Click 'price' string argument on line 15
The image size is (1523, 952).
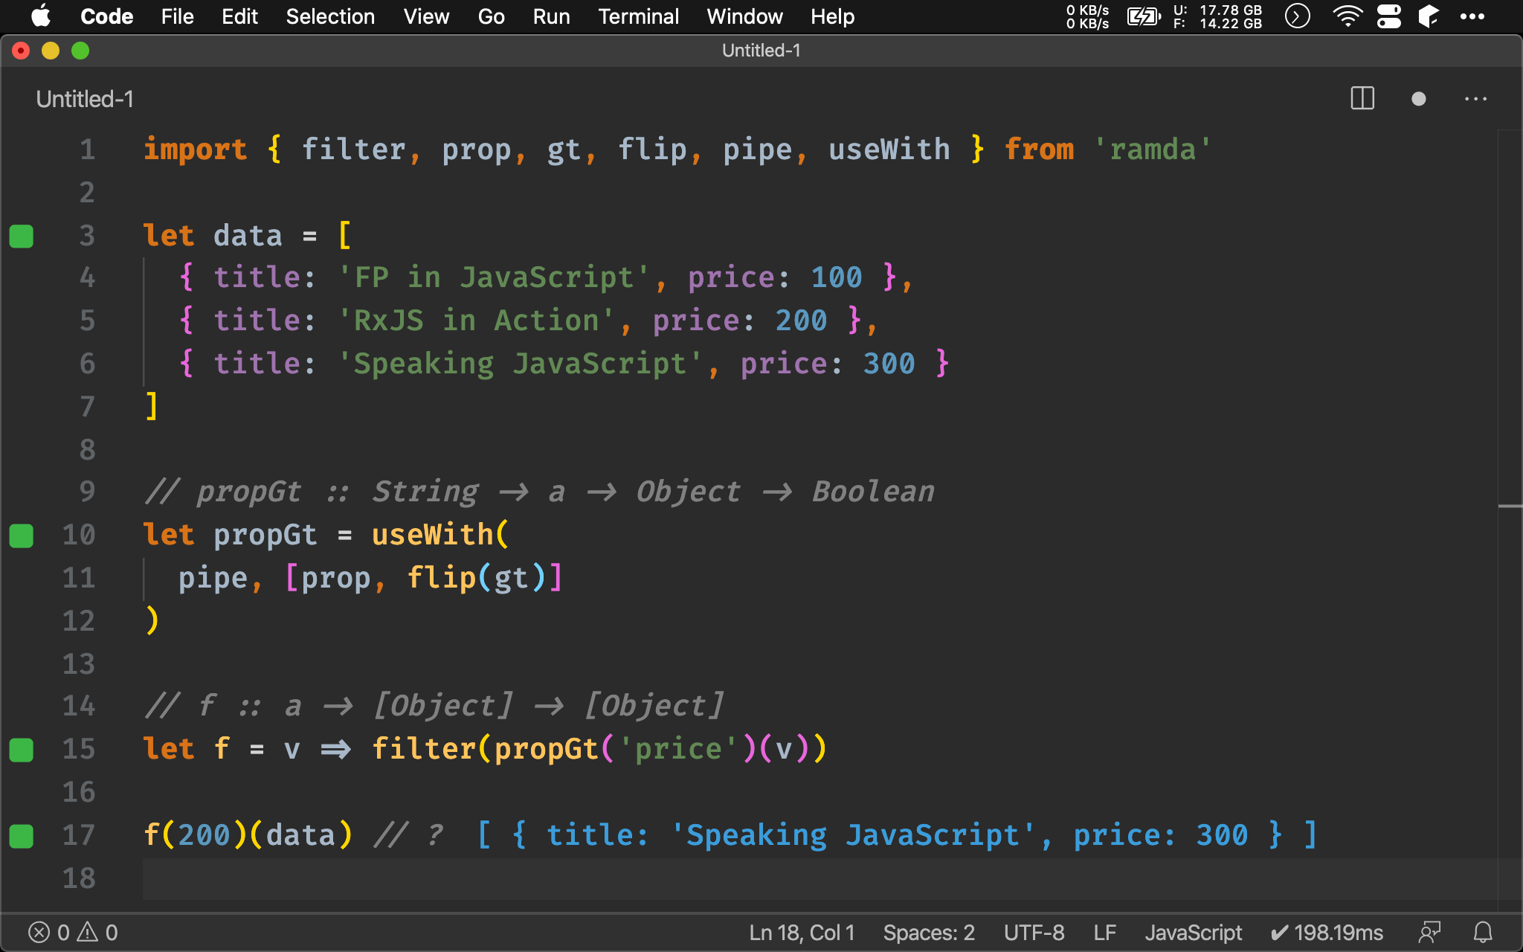[678, 749]
